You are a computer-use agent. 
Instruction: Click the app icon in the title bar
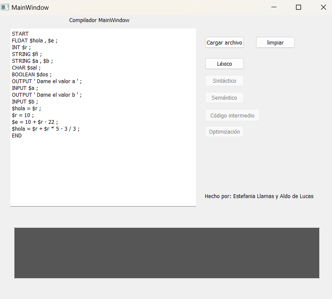pyautogui.click(x=5, y=8)
